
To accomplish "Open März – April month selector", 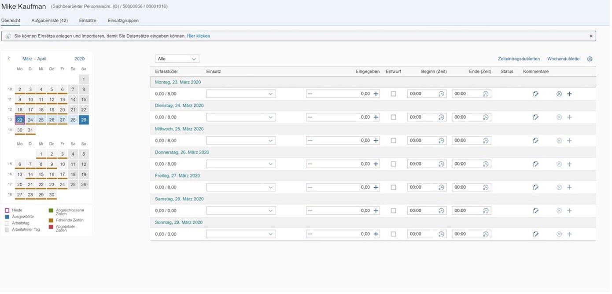I will point(34,59).
